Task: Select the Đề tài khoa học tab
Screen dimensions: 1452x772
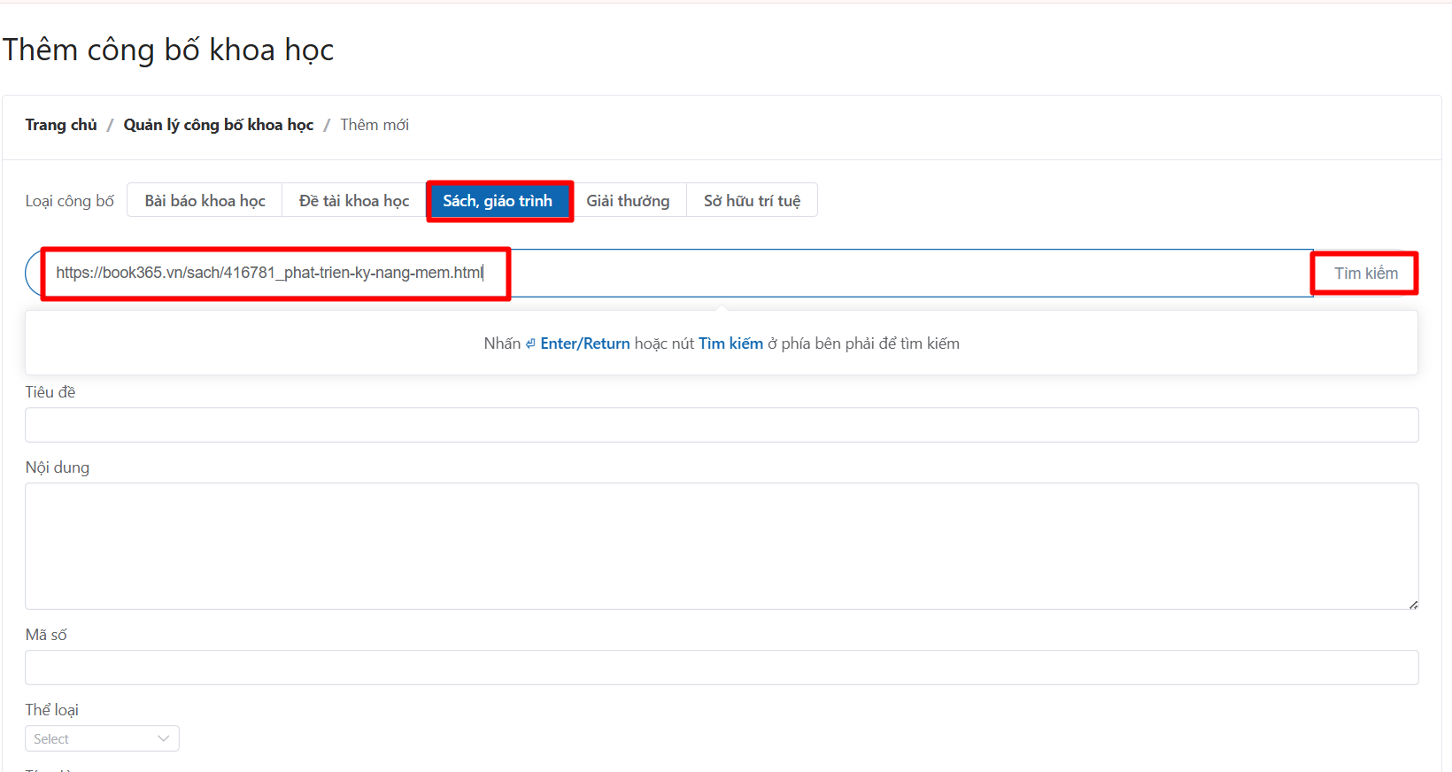Action: [x=353, y=201]
